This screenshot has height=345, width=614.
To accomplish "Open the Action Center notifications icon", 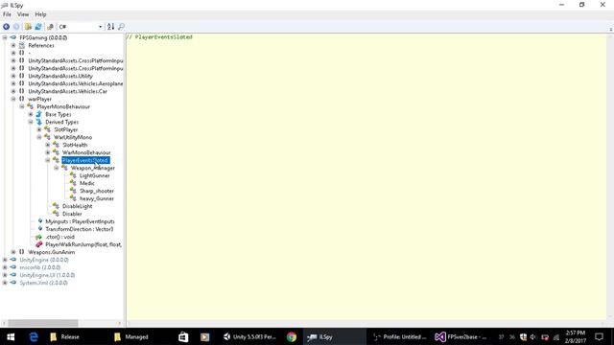I will pyautogui.click(x=599, y=336).
